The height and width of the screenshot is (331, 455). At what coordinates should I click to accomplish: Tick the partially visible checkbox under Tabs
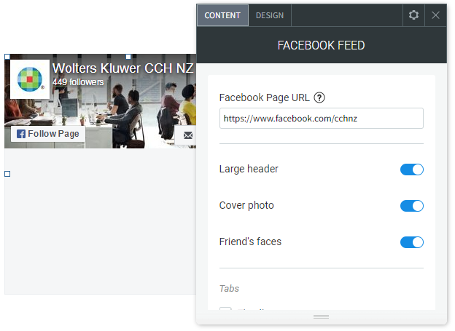coord(225,308)
